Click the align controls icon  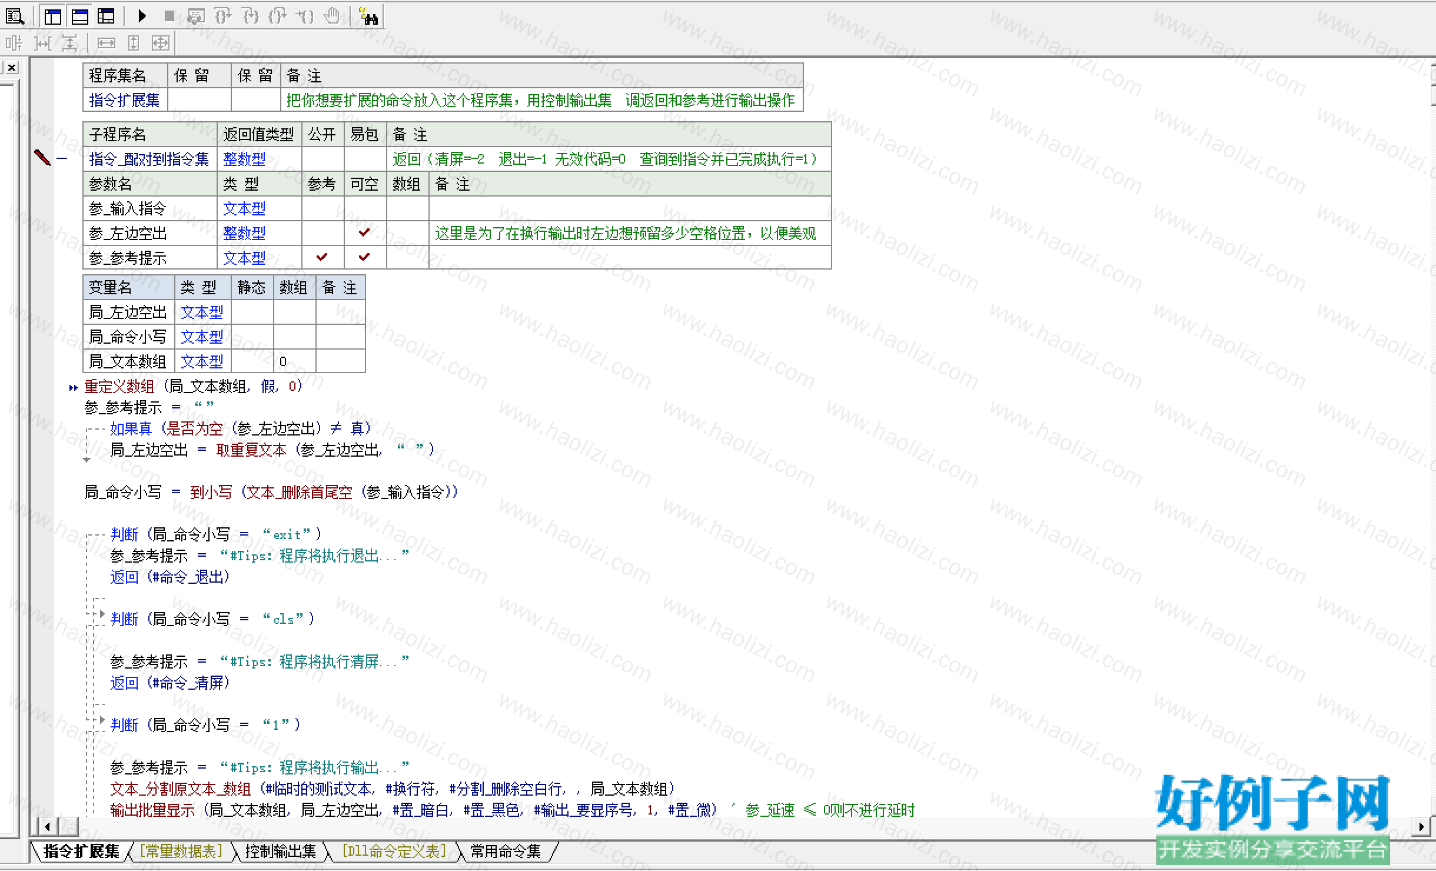[14, 43]
